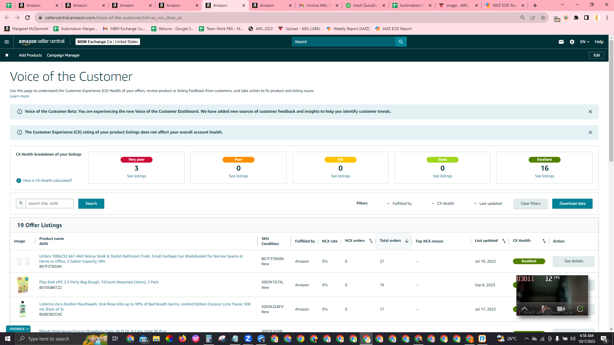The height and width of the screenshot is (345, 614).
Task: Sort by Total orders column arrow
Action: (407, 241)
